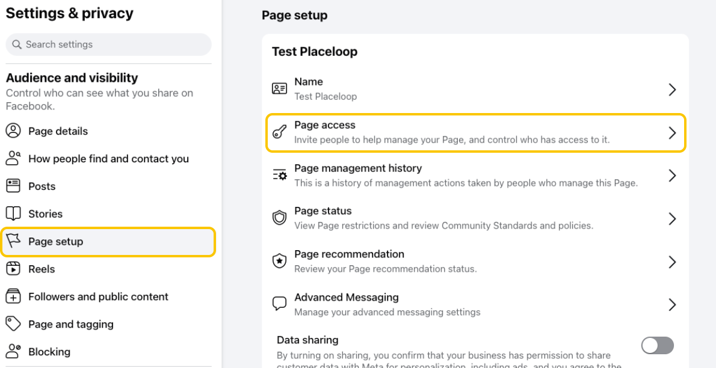716x368 pixels.
Task: Open Advanced Messaging chevron arrow
Action: [x=672, y=304]
